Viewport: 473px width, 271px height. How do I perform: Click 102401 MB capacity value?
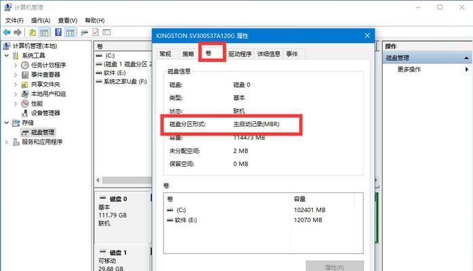[x=310, y=210]
